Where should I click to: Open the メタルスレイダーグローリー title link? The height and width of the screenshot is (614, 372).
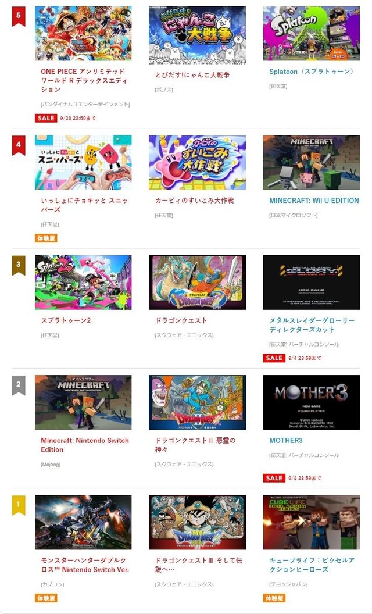(x=312, y=325)
